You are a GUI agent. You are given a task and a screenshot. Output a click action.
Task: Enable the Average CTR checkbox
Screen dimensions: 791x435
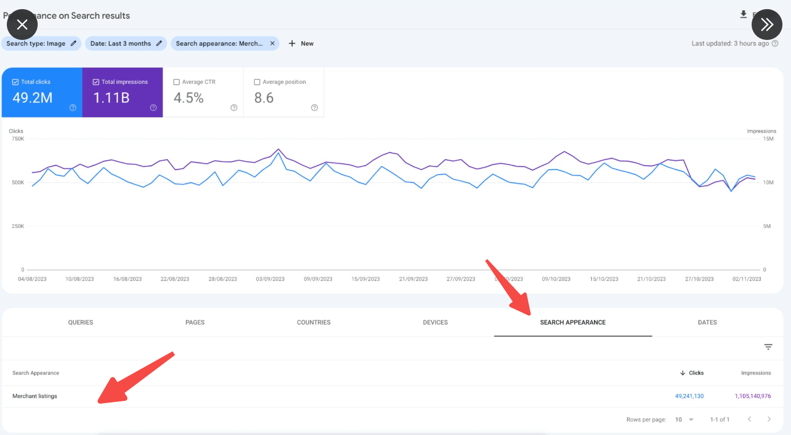tap(176, 82)
